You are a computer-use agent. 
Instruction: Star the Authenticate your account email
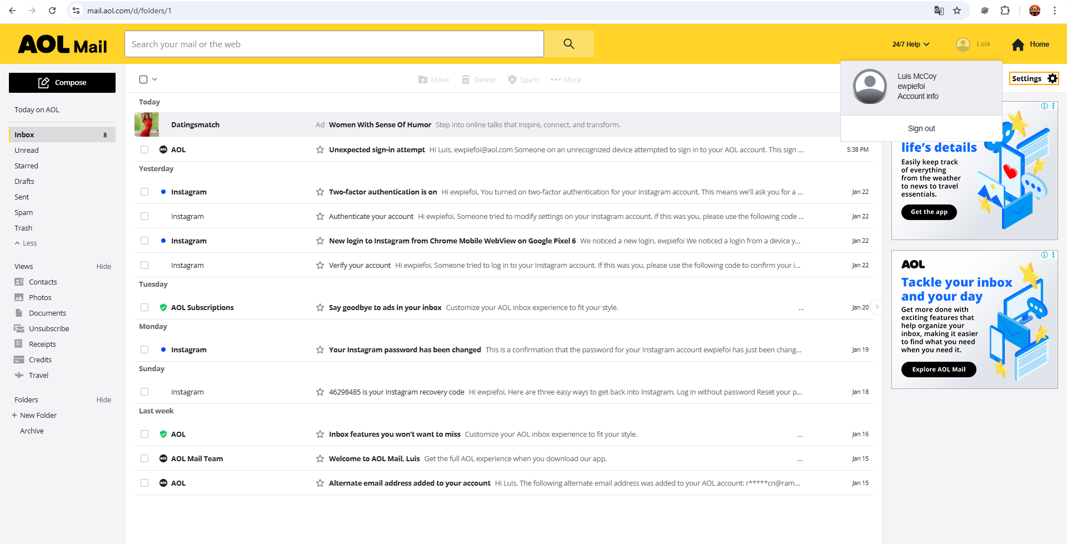click(x=320, y=216)
